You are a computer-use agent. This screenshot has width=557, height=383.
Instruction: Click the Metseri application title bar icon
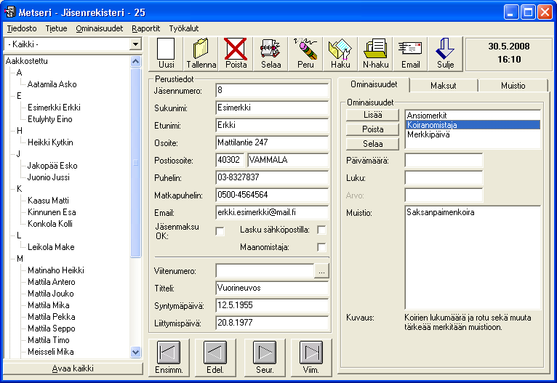pos(10,12)
